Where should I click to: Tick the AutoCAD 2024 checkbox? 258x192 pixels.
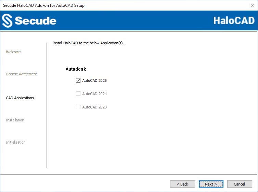pyautogui.click(x=78, y=94)
